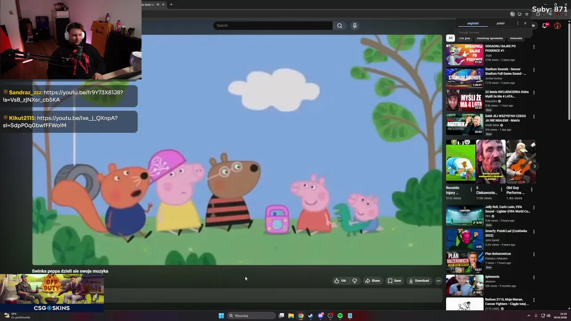This screenshot has width=571, height=321.
Task: Open Steam from the taskbar
Action: coord(310,316)
